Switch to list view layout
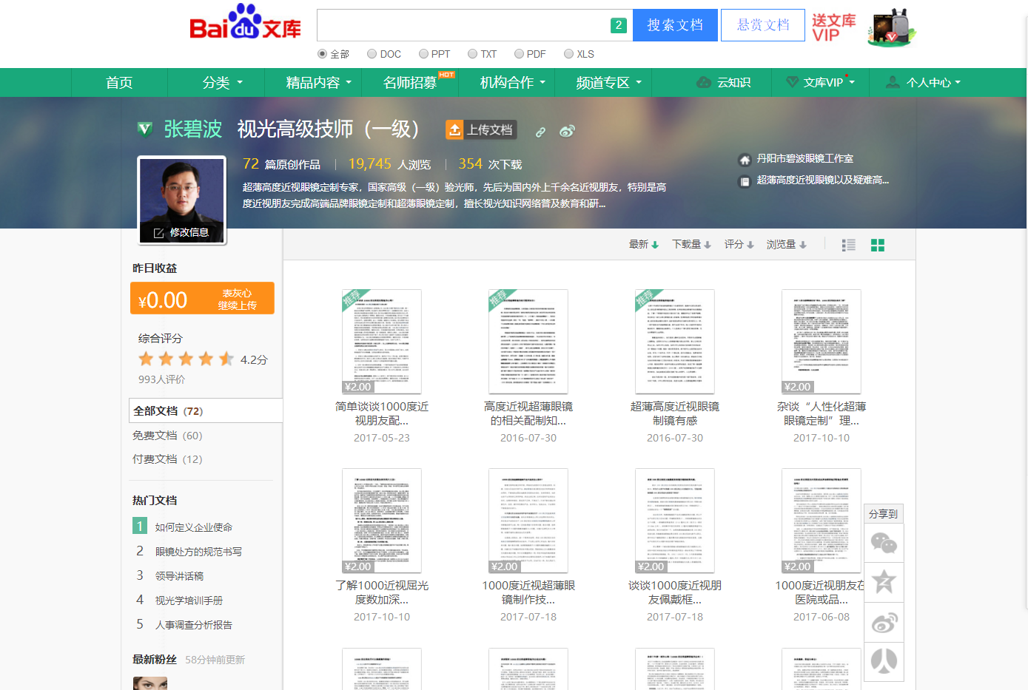Viewport: 1028px width, 690px height. [849, 245]
